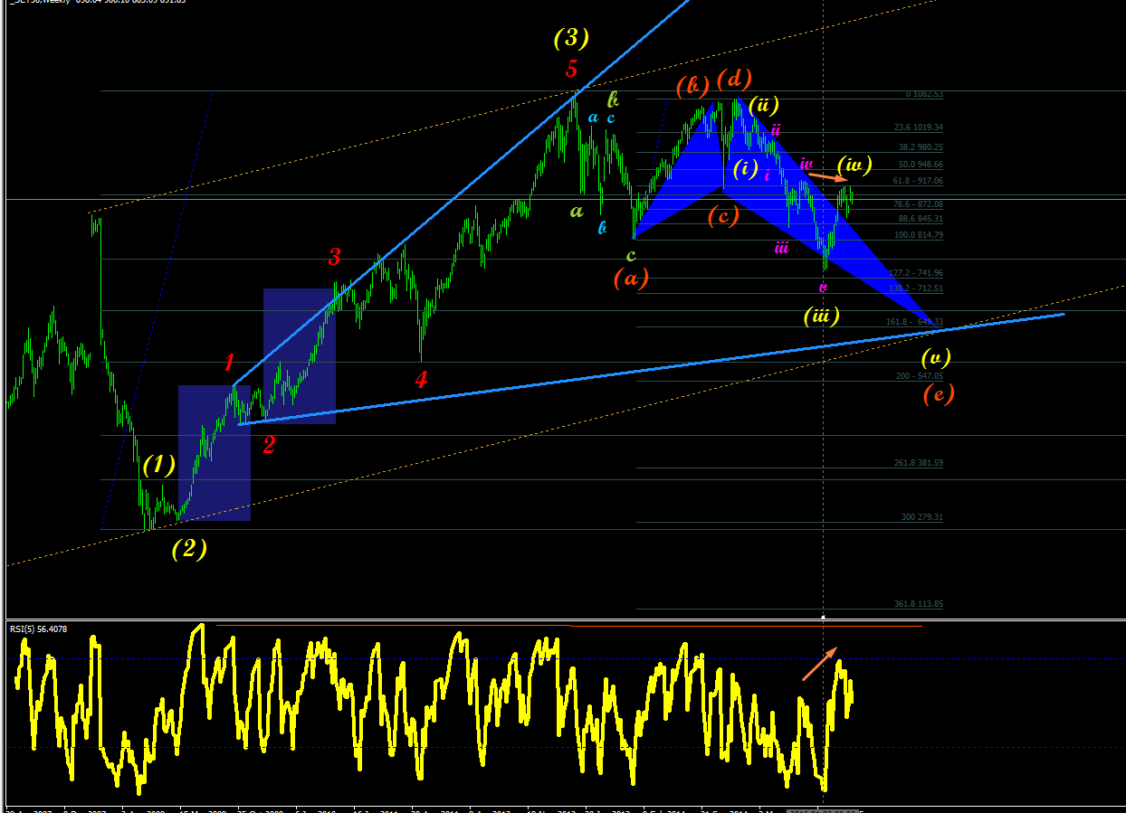Click the Fibonacci level 361.8 113.85
This screenshot has height=813, width=1126.
point(919,604)
